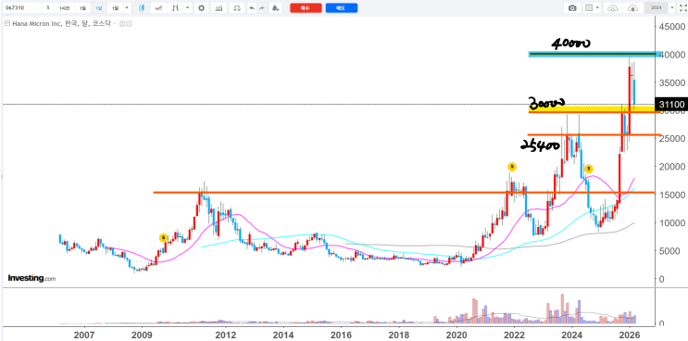Take a chart snapshot with camera icon

pos(572,8)
